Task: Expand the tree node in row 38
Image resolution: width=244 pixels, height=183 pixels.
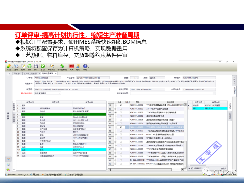Action: [x=115, y=153]
